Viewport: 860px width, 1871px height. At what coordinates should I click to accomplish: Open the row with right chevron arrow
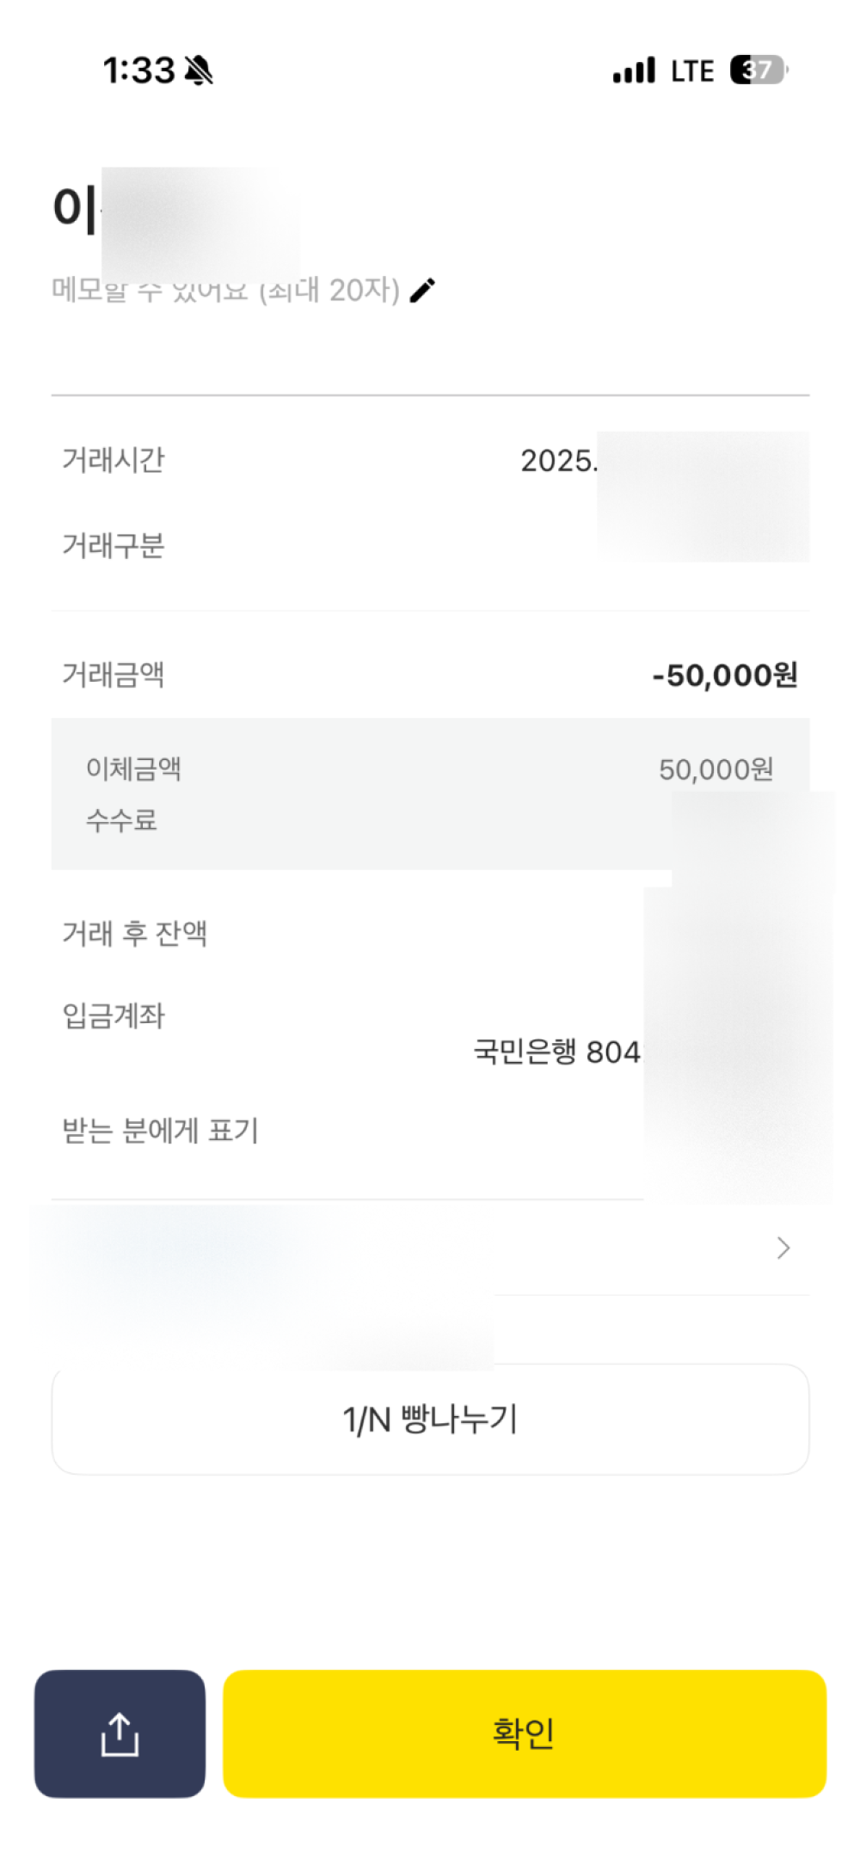(x=782, y=1248)
